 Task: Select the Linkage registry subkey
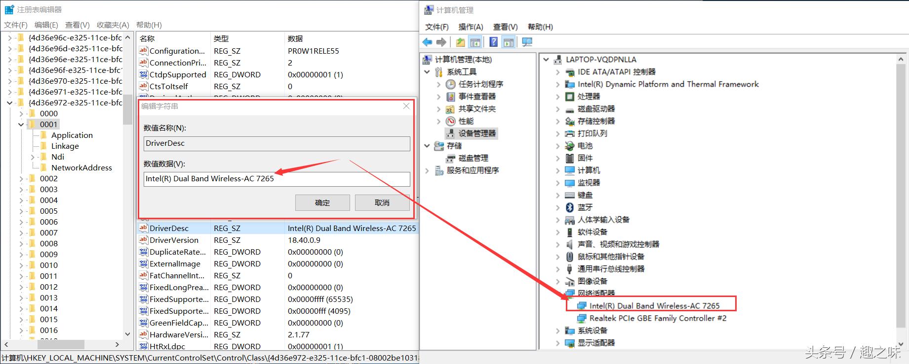[x=65, y=146]
